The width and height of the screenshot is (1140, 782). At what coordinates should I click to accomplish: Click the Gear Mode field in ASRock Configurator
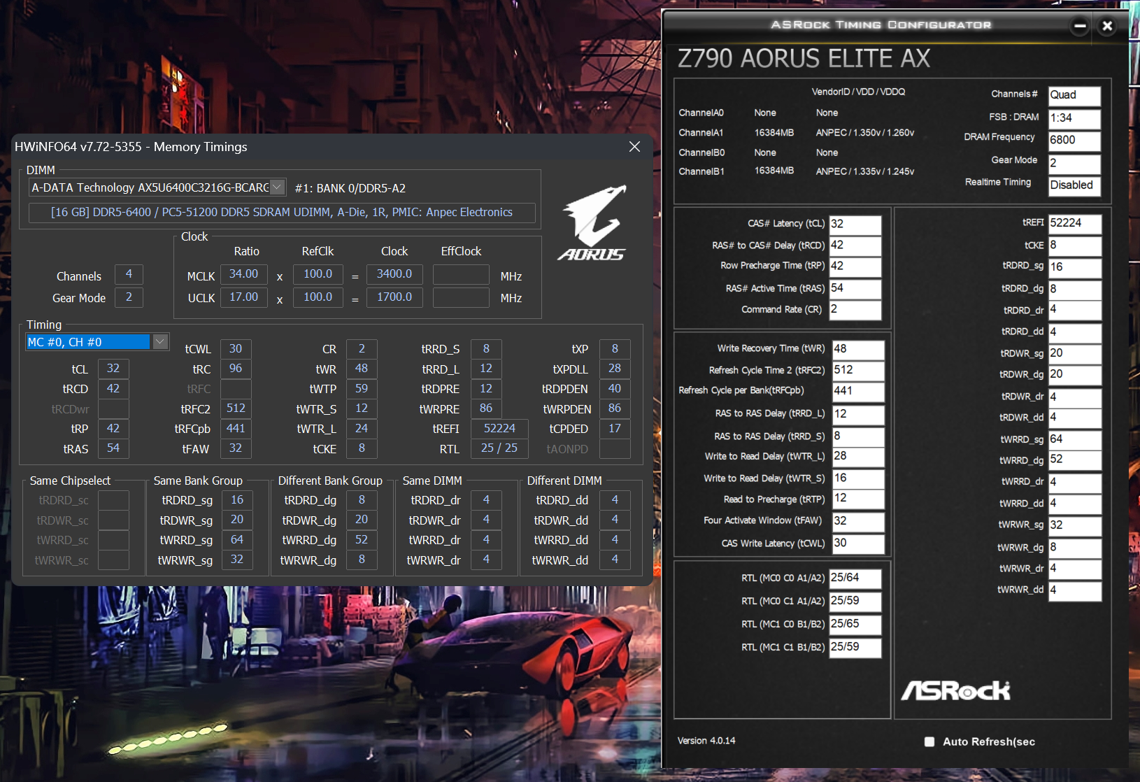point(1074,164)
